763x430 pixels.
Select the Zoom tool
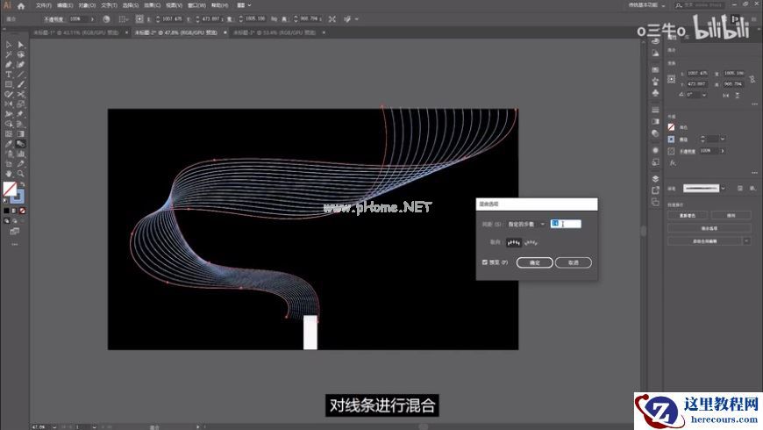[x=21, y=174]
